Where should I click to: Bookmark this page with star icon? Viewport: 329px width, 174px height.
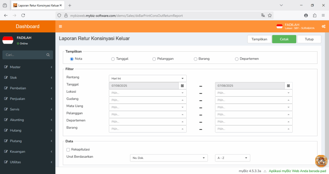[270, 15]
